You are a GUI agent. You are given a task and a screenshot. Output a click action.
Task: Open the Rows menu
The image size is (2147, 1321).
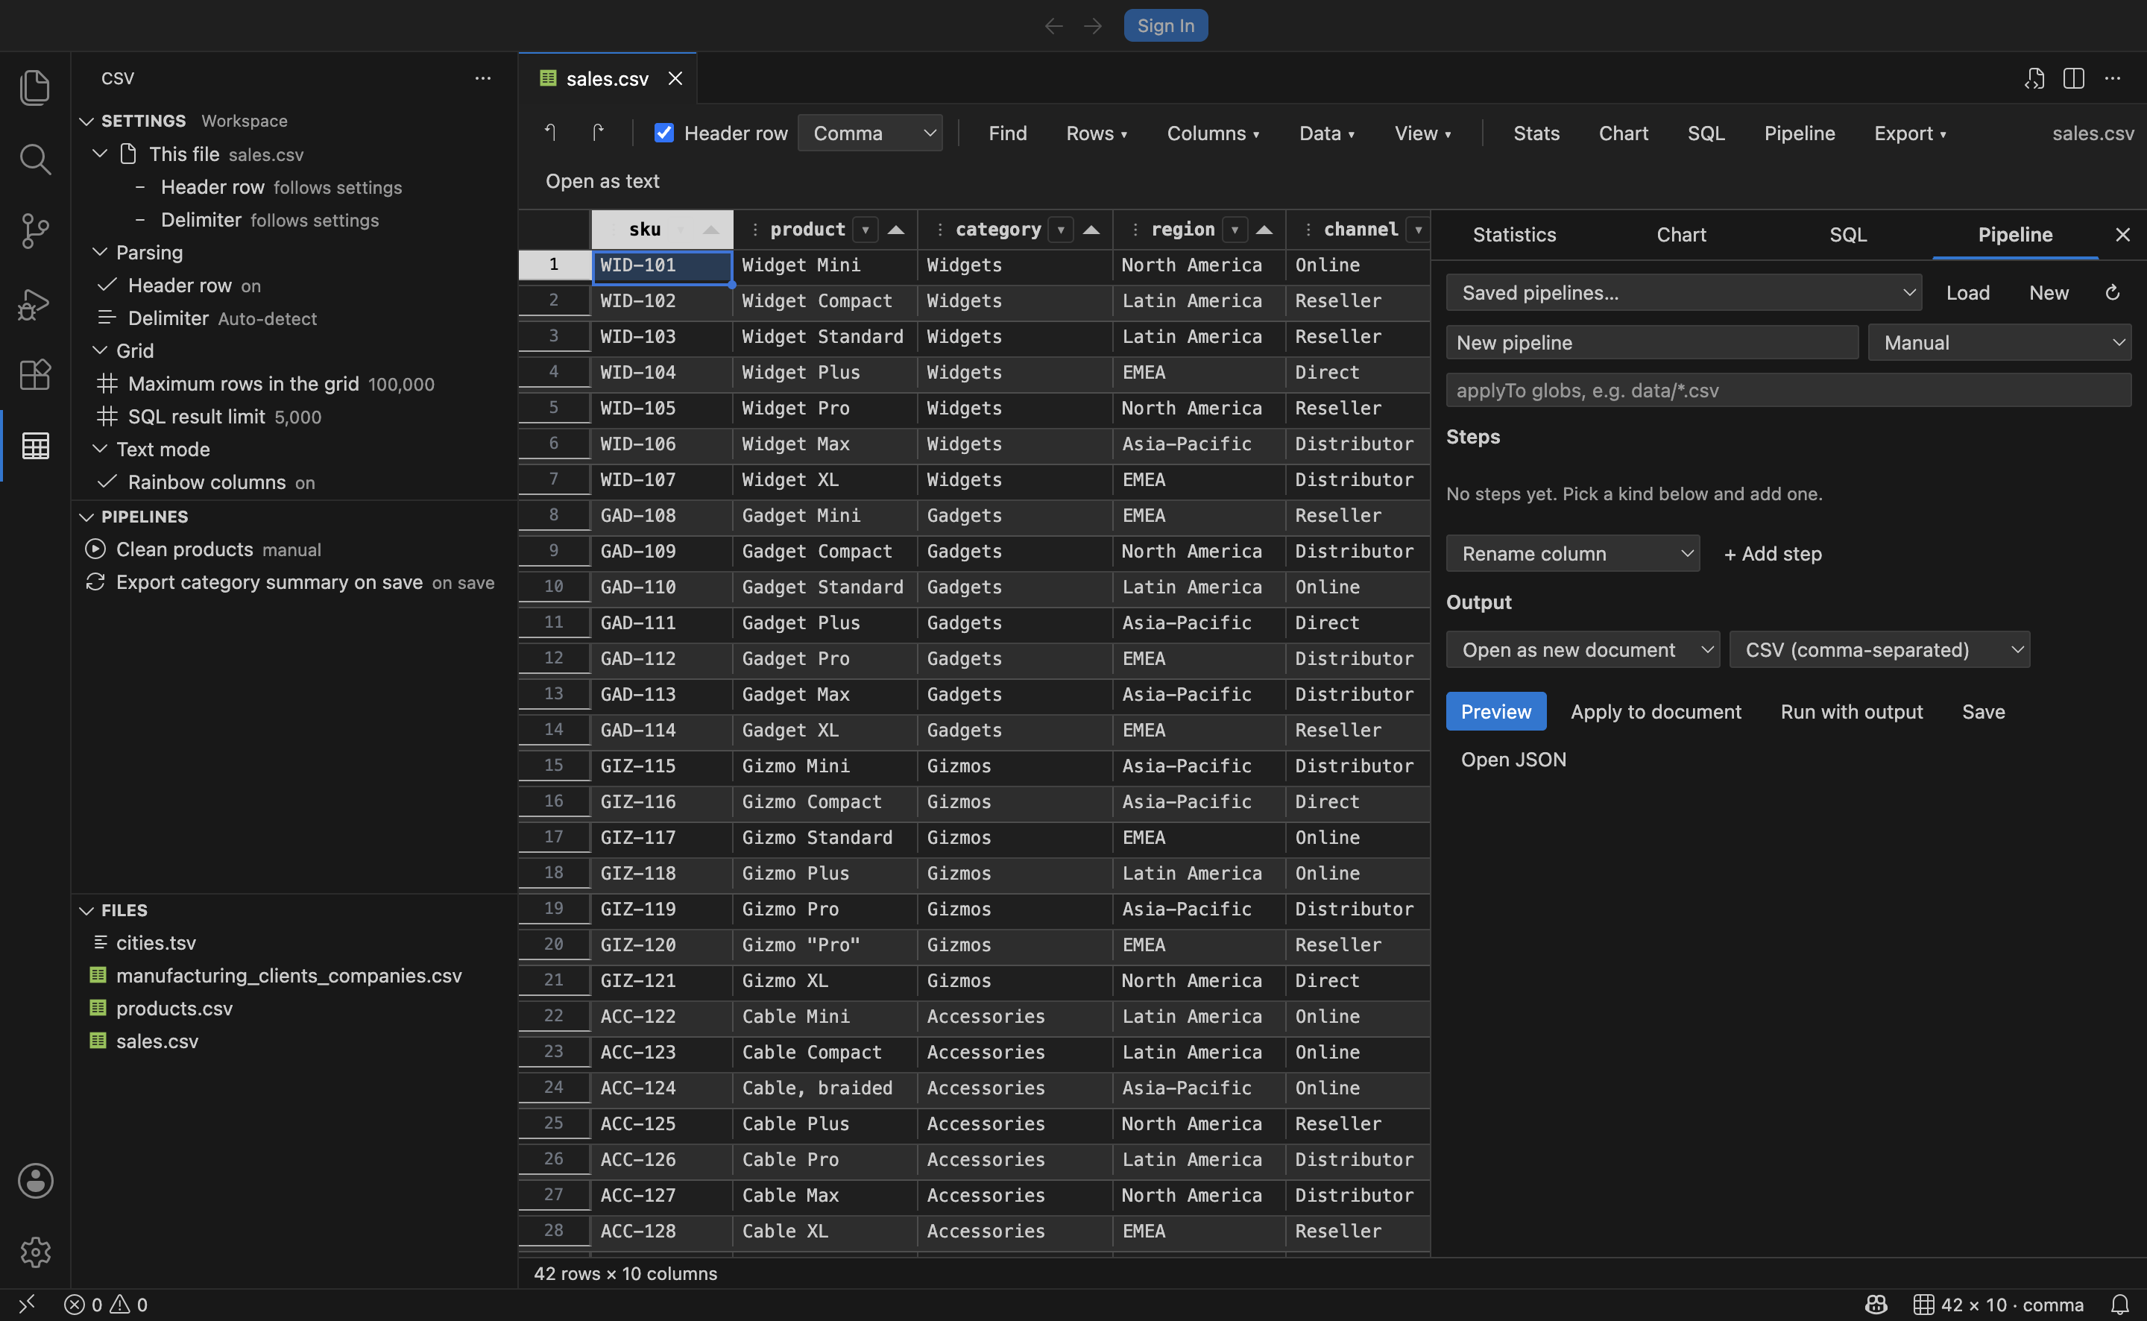1096,133
